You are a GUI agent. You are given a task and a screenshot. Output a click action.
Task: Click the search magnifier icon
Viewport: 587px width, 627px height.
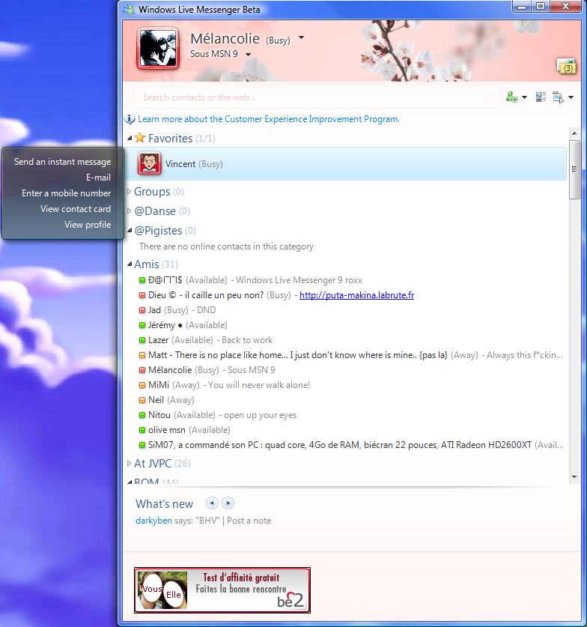[x=488, y=97]
